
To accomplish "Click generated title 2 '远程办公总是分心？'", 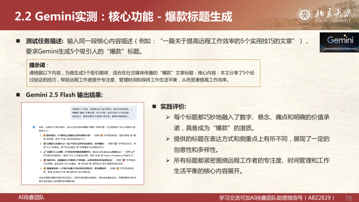I will 89,145.
